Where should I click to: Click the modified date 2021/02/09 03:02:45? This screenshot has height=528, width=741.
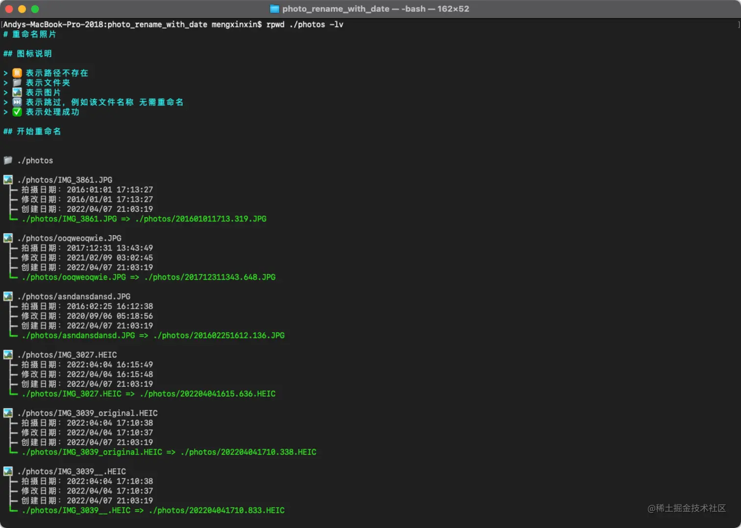[110, 258]
